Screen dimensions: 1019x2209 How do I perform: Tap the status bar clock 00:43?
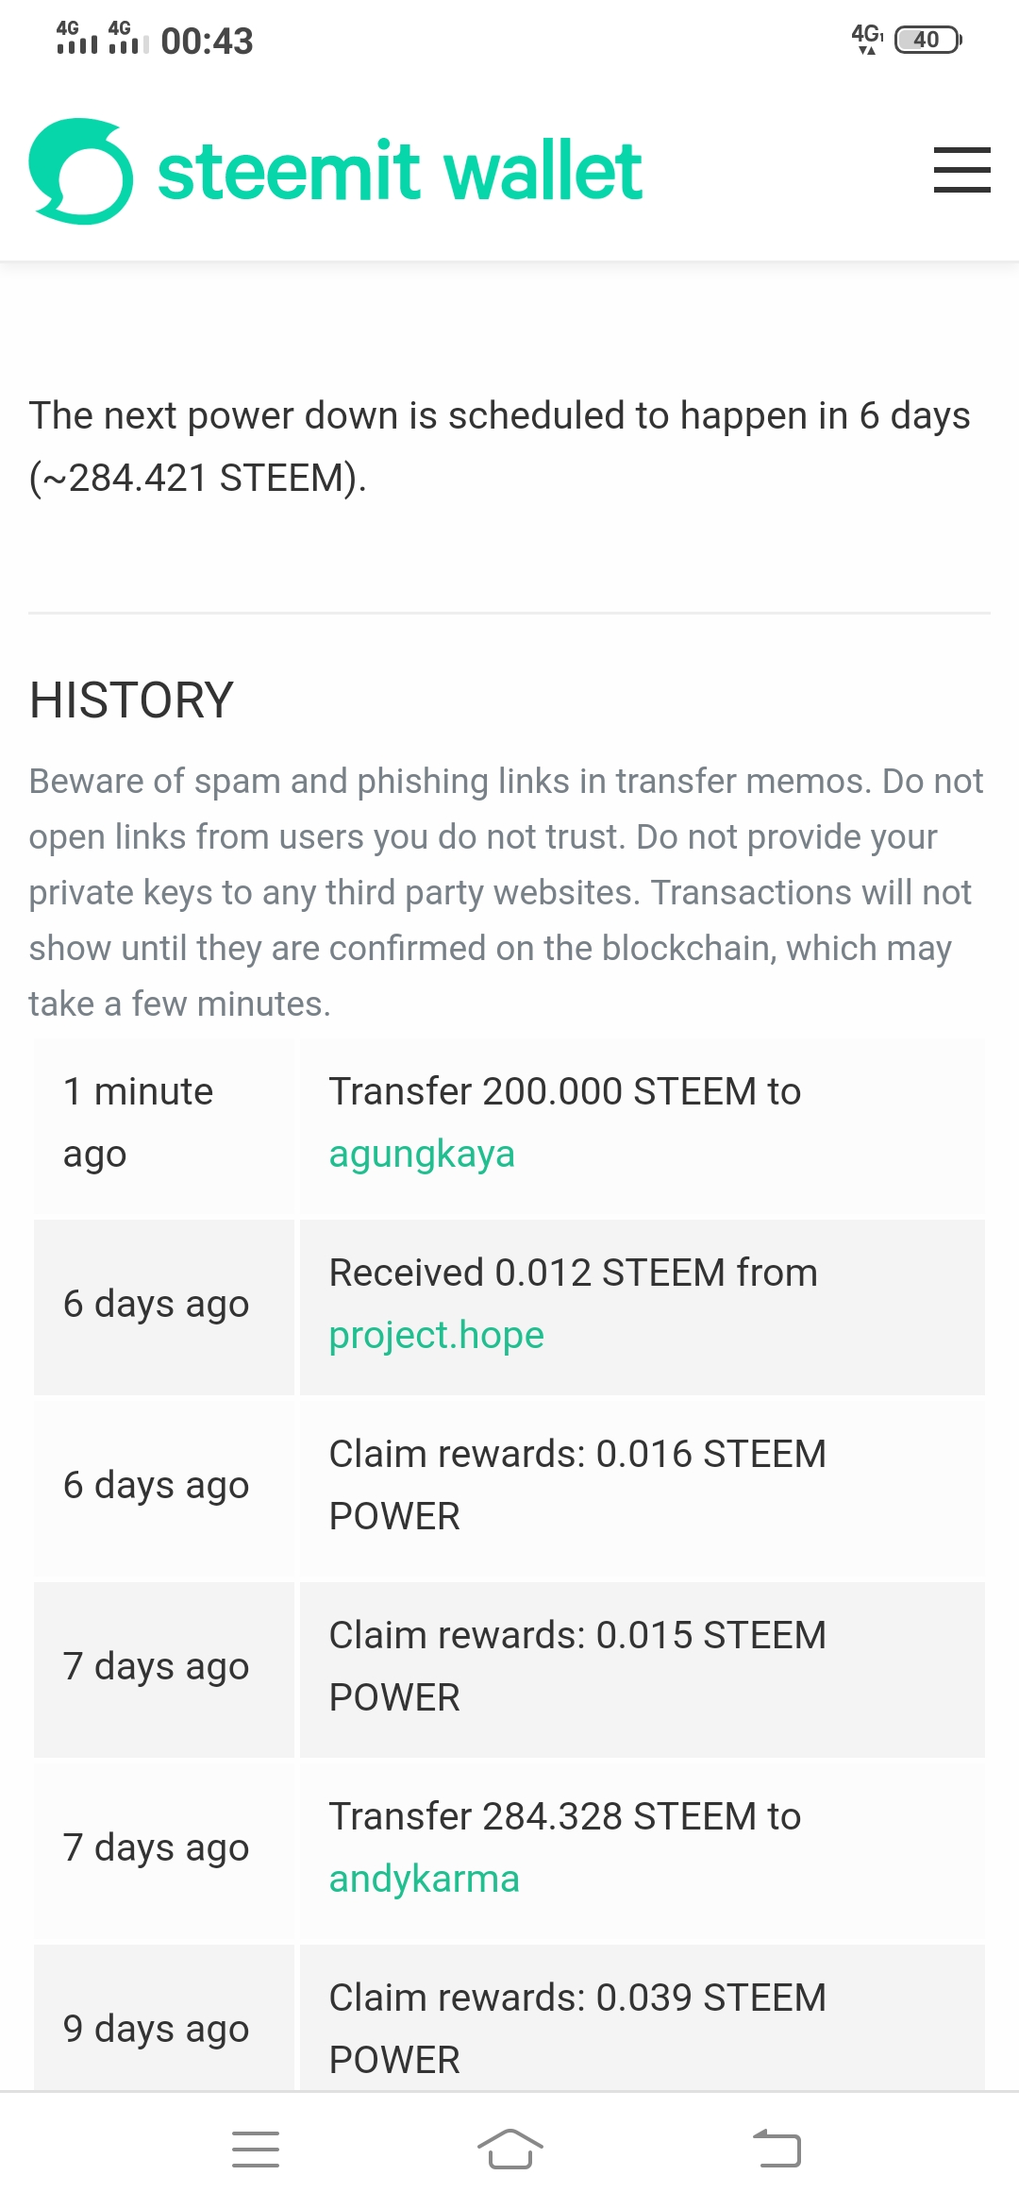[x=207, y=42]
